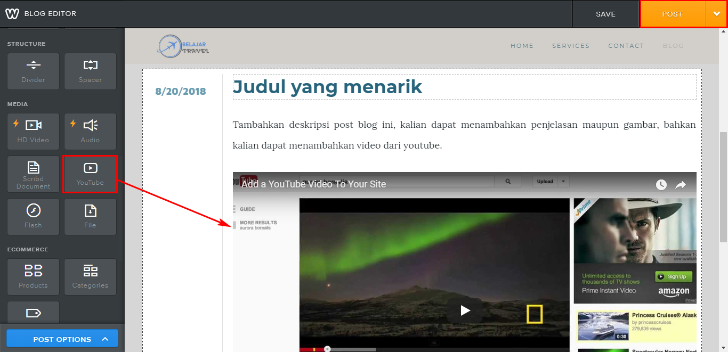The width and height of the screenshot is (728, 352).
Task: Click the green Sign Up button
Action: 673,276
